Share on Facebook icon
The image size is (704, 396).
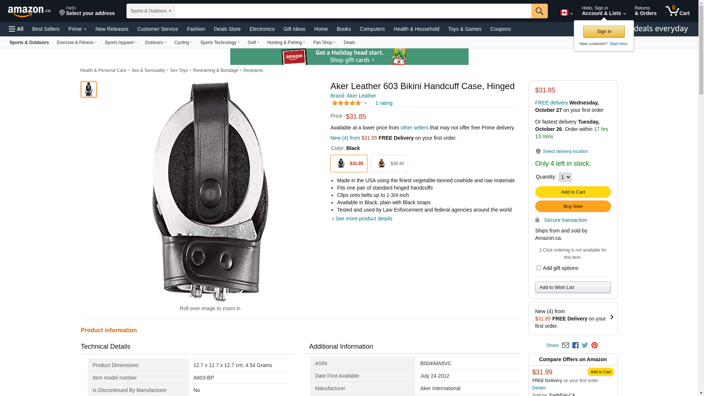coord(575,345)
